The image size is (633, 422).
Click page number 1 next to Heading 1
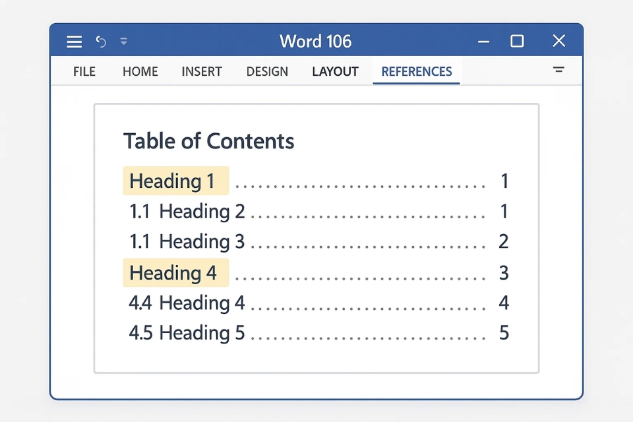point(504,181)
